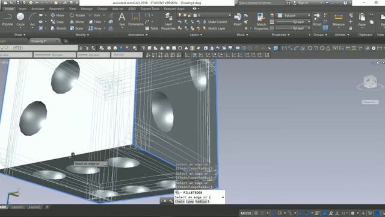Open the Home ribbon tab
Screen dimensions: 385x217
10,8
